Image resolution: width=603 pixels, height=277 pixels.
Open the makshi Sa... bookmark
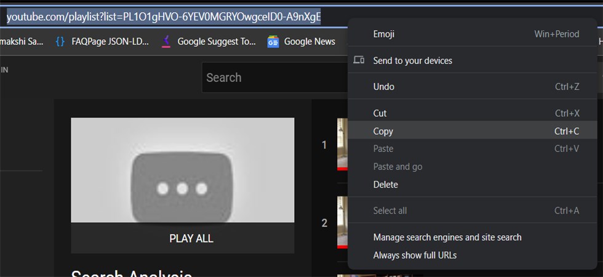coord(22,42)
